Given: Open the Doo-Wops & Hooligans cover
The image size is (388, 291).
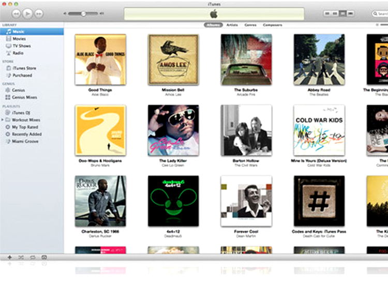Looking at the screenshot, I should 100,130.
